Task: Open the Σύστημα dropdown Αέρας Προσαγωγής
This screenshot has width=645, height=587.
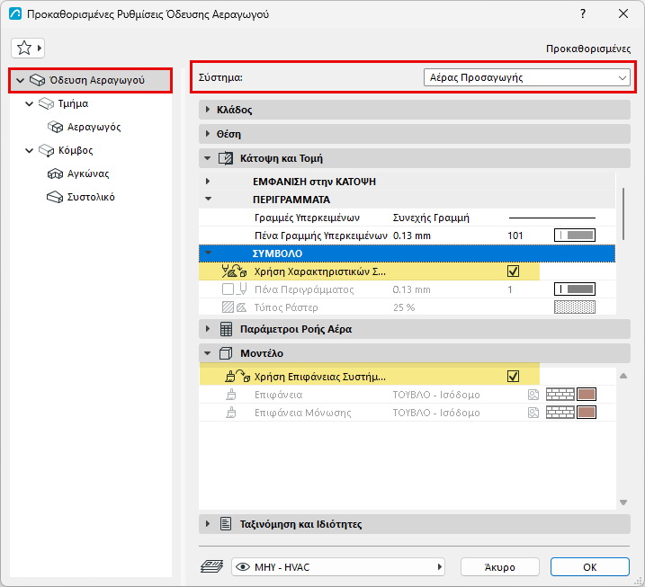Action: coord(526,77)
